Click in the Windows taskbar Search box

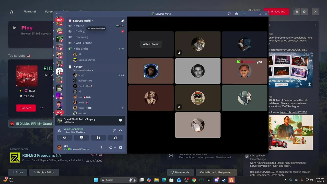click(119, 180)
